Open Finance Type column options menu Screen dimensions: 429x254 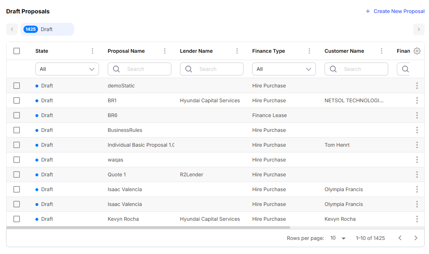[x=309, y=51]
